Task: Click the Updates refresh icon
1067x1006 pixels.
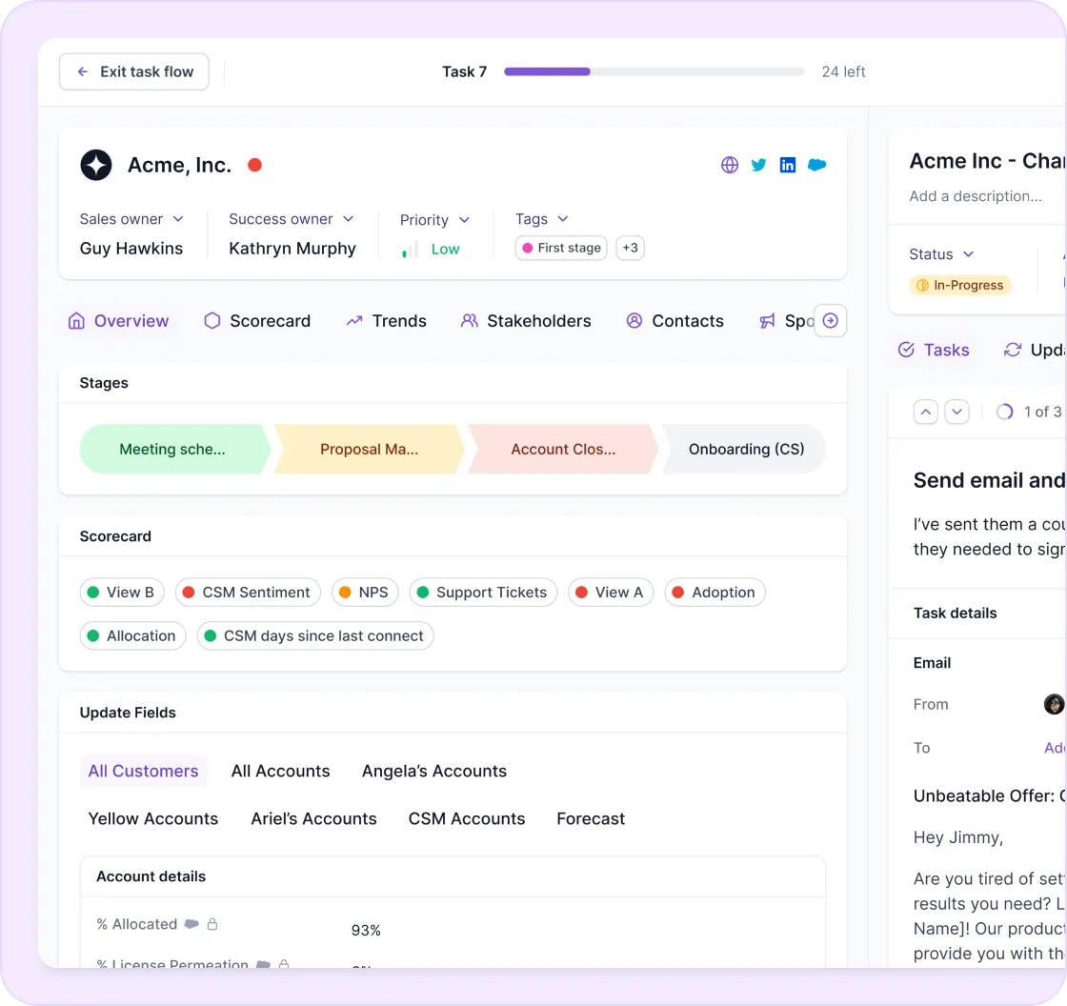Action: [x=1013, y=350]
